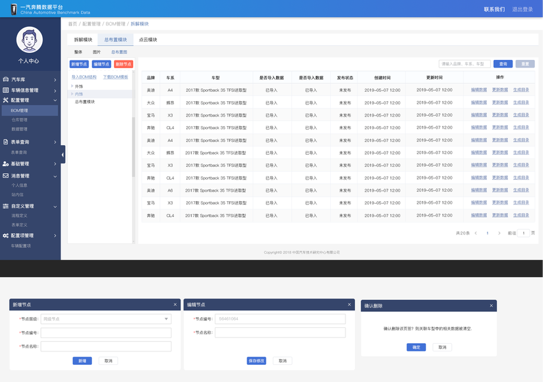
Task: Click 取消 in the 确认删除 dialog
Action: 442,347
